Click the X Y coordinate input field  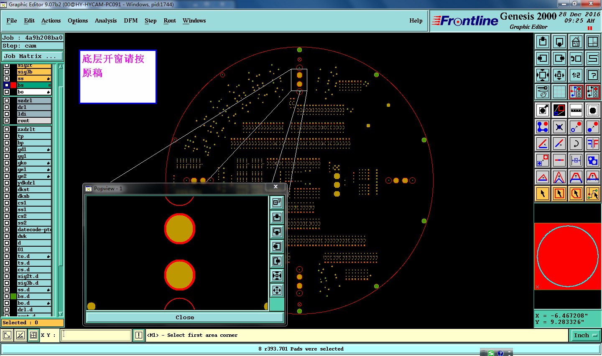[x=96, y=335]
